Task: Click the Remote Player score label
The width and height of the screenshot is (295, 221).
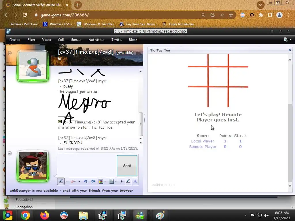Action: [x=203, y=146]
